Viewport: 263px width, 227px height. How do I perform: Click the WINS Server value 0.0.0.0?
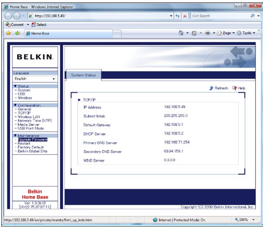click(170, 160)
